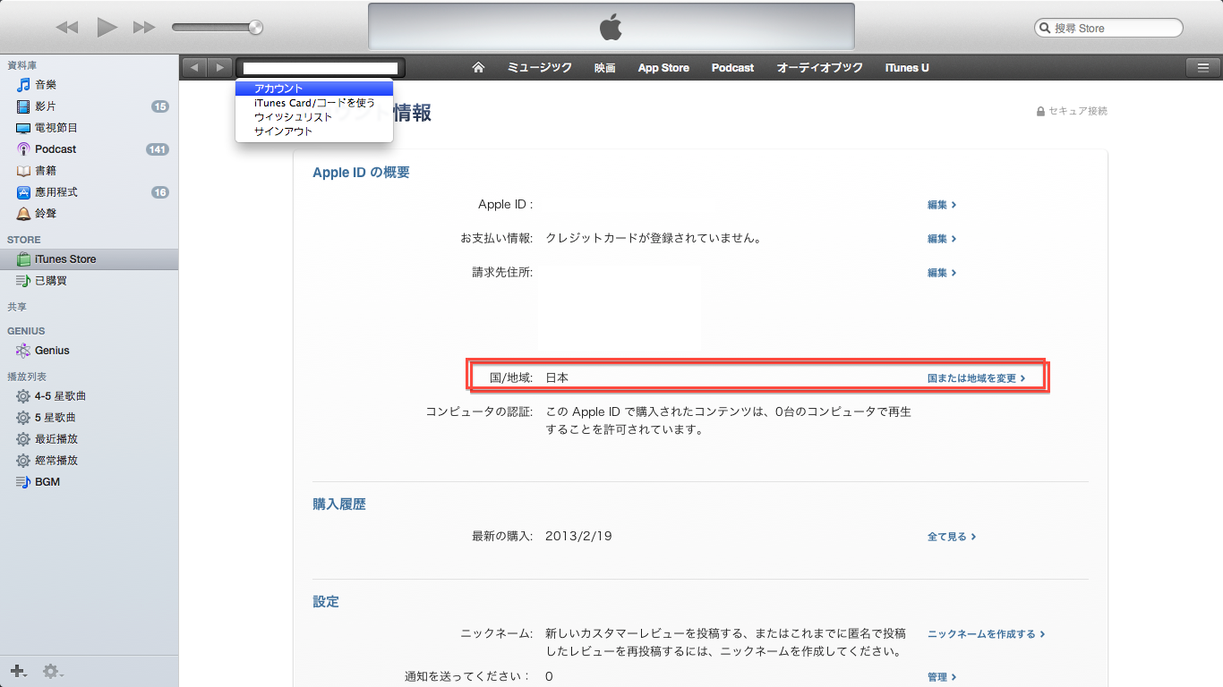Select 應用程式 apps in sidebar
The height and width of the screenshot is (687, 1223).
click(x=56, y=192)
